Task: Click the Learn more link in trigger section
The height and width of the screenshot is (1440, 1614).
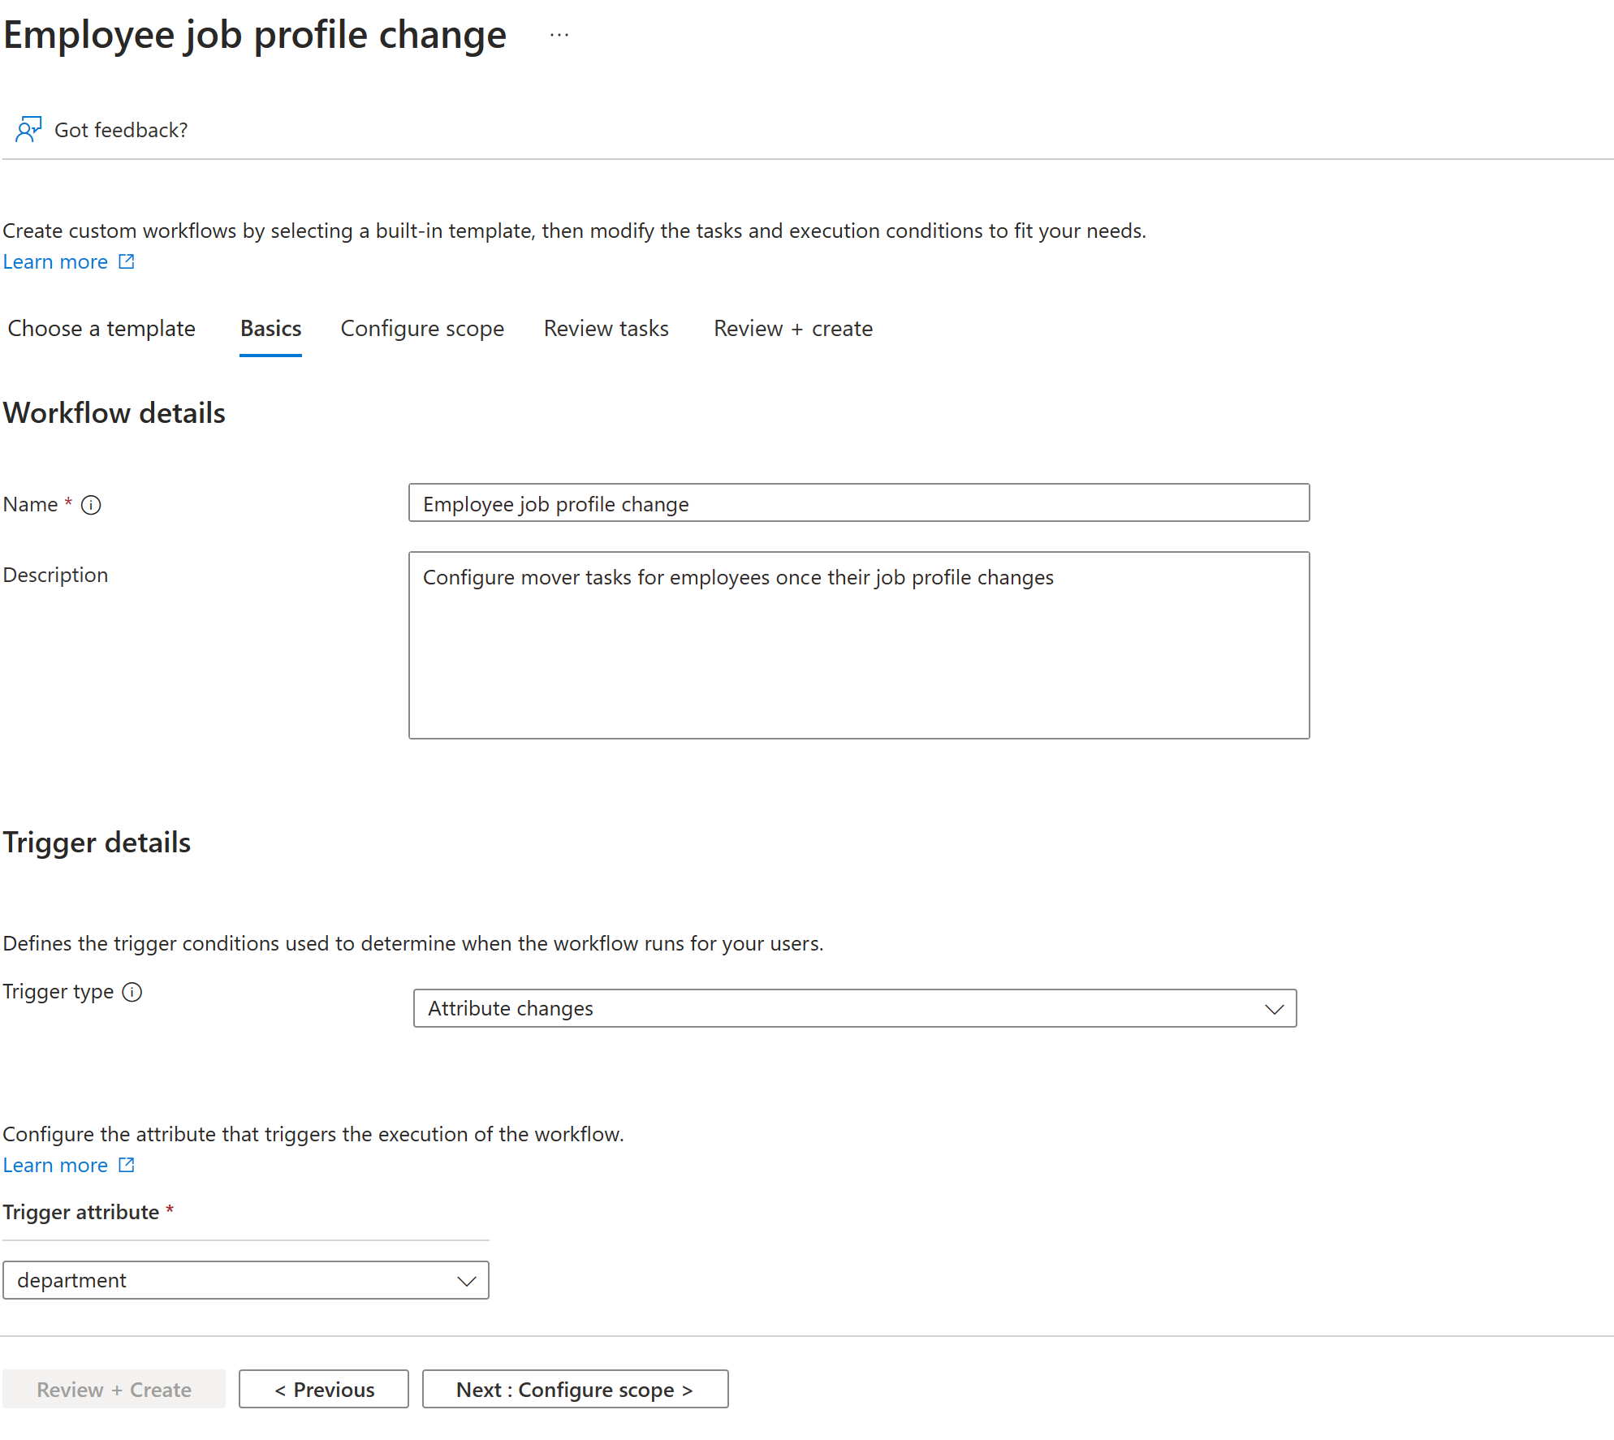Action: pos(55,1165)
